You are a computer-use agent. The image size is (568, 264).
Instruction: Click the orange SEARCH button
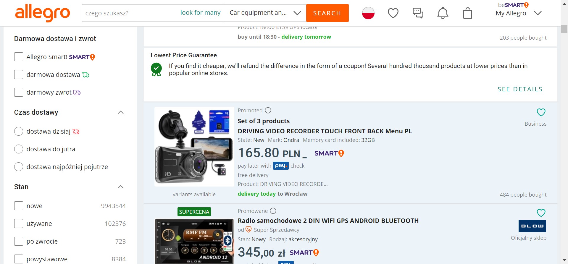(327, 13)
